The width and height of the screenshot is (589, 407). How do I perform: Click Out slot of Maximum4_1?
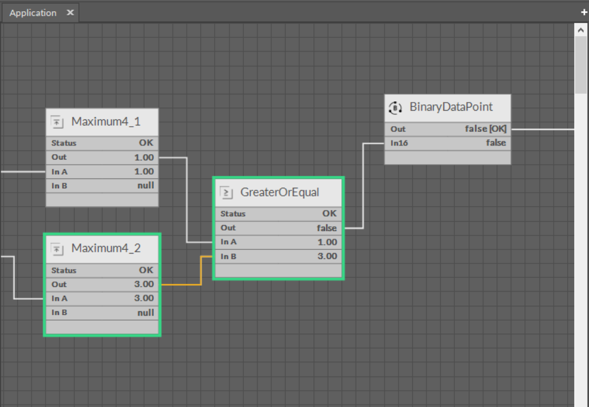click(x=102, y=157)
